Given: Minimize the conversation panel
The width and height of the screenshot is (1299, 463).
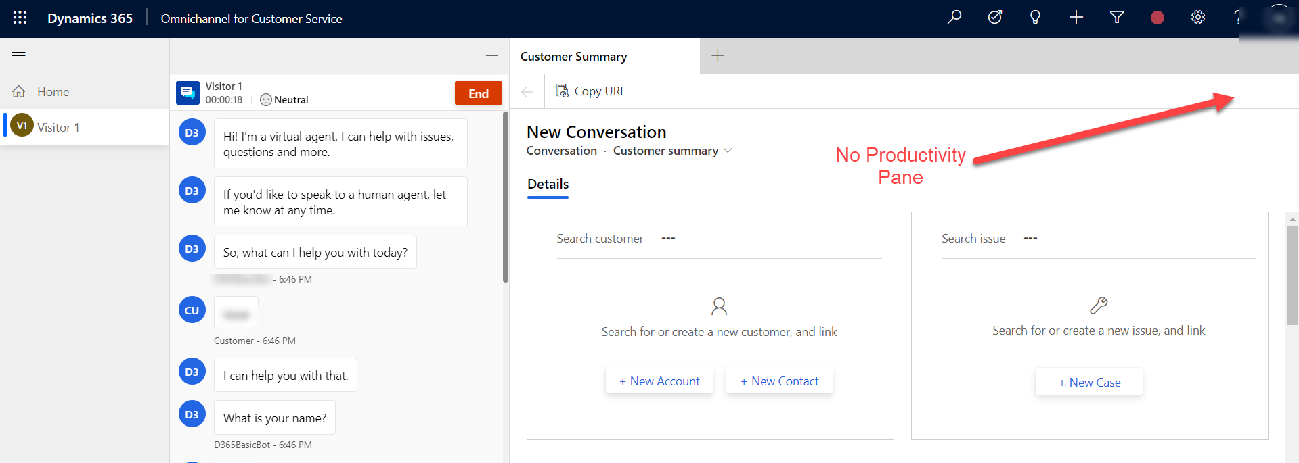Looking at the screenshot, I should pos(492,56).
